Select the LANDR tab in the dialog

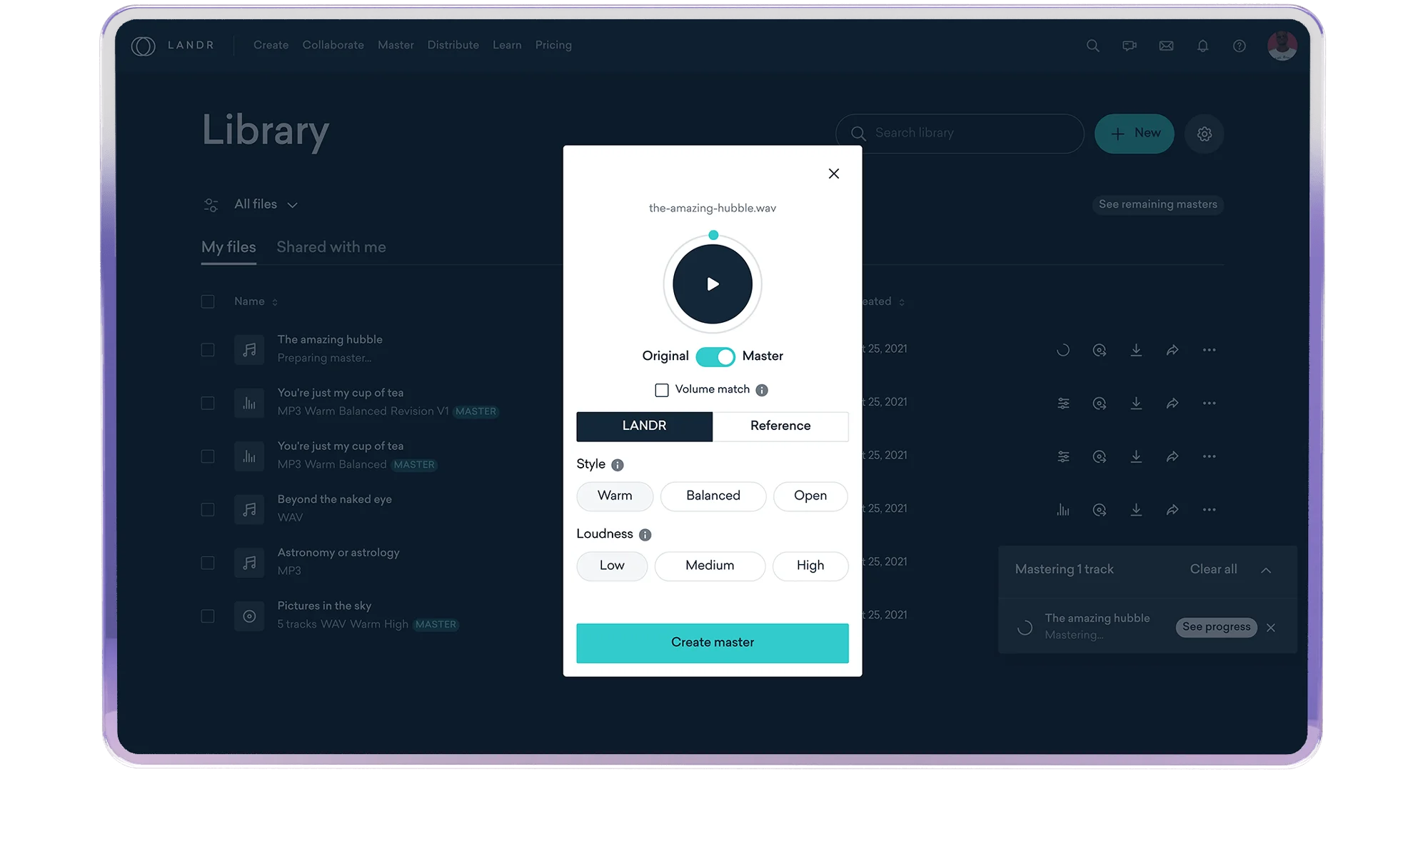pos(644,426)
